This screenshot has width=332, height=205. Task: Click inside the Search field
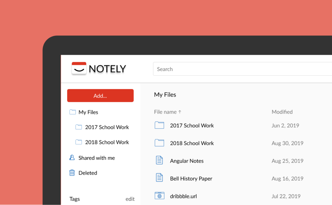click(x=240, y=69)
